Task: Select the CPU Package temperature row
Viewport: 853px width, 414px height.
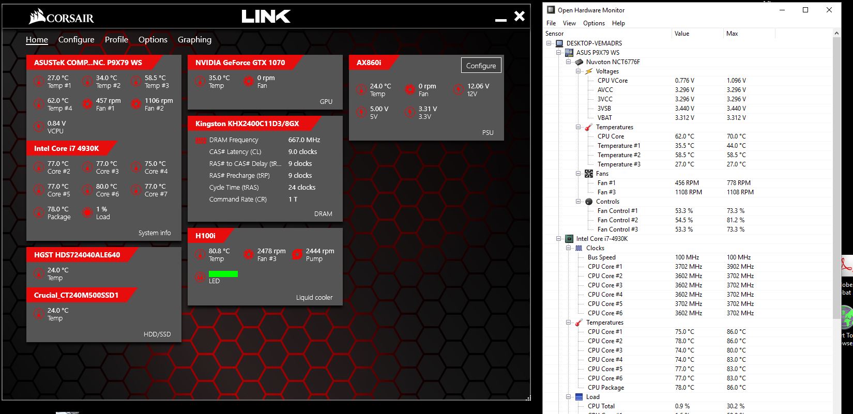Action: [x=688, y=388]
